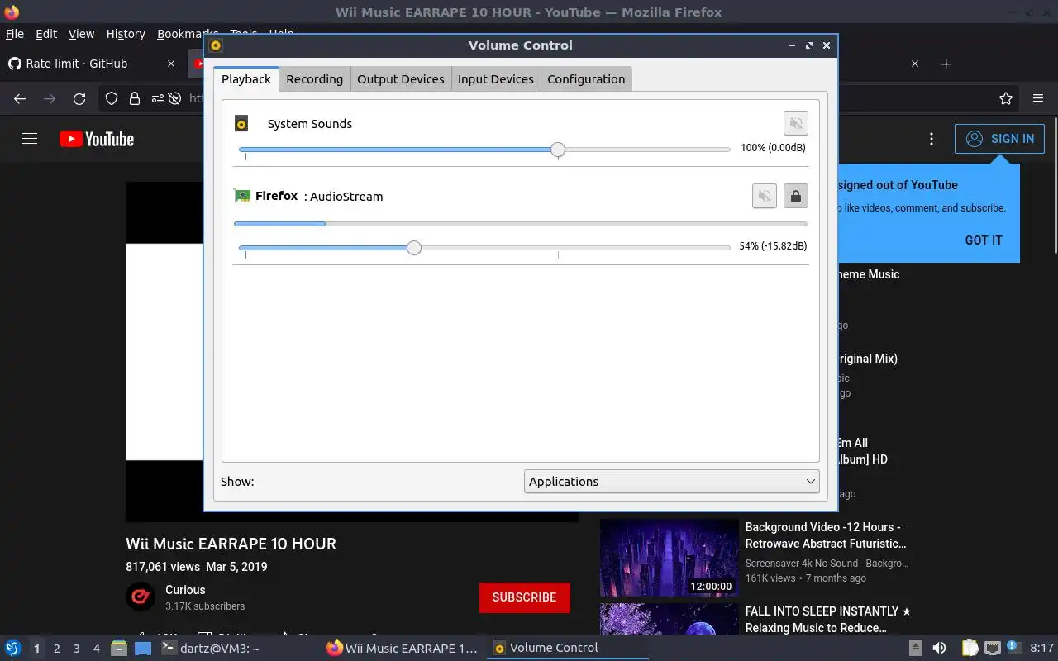This screenshot has height=661, width=1058.
Task: Click YouTube SIGN IN button
Action: [999, 139]
